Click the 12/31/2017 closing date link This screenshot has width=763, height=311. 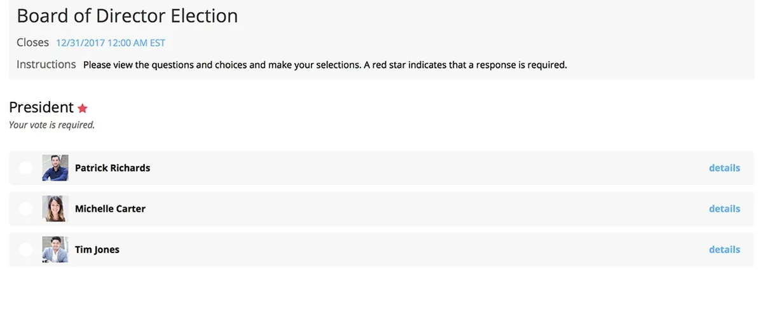111,43
